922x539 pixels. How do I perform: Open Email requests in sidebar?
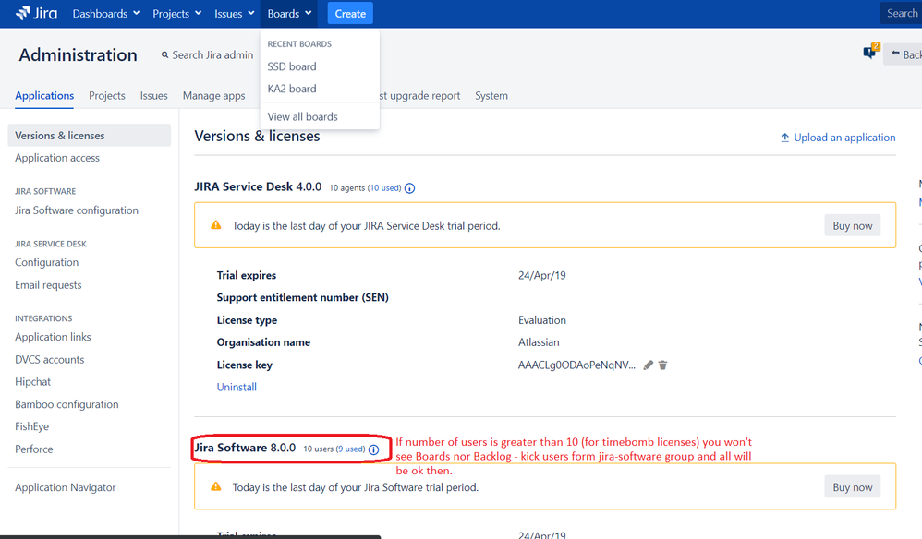(x=48, y=285)
